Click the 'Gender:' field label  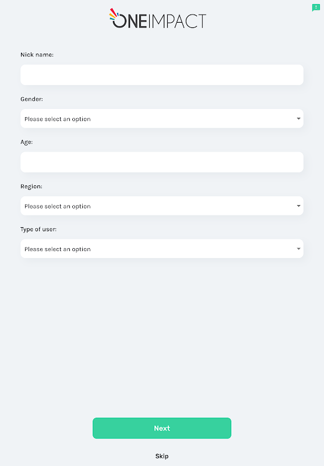pos(31,99)
